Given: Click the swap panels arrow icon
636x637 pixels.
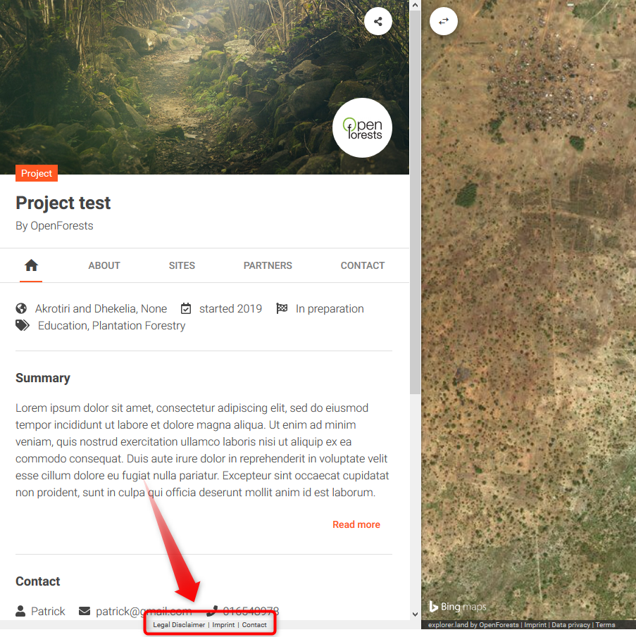Looking at the screenshot, I should [444, 21].
